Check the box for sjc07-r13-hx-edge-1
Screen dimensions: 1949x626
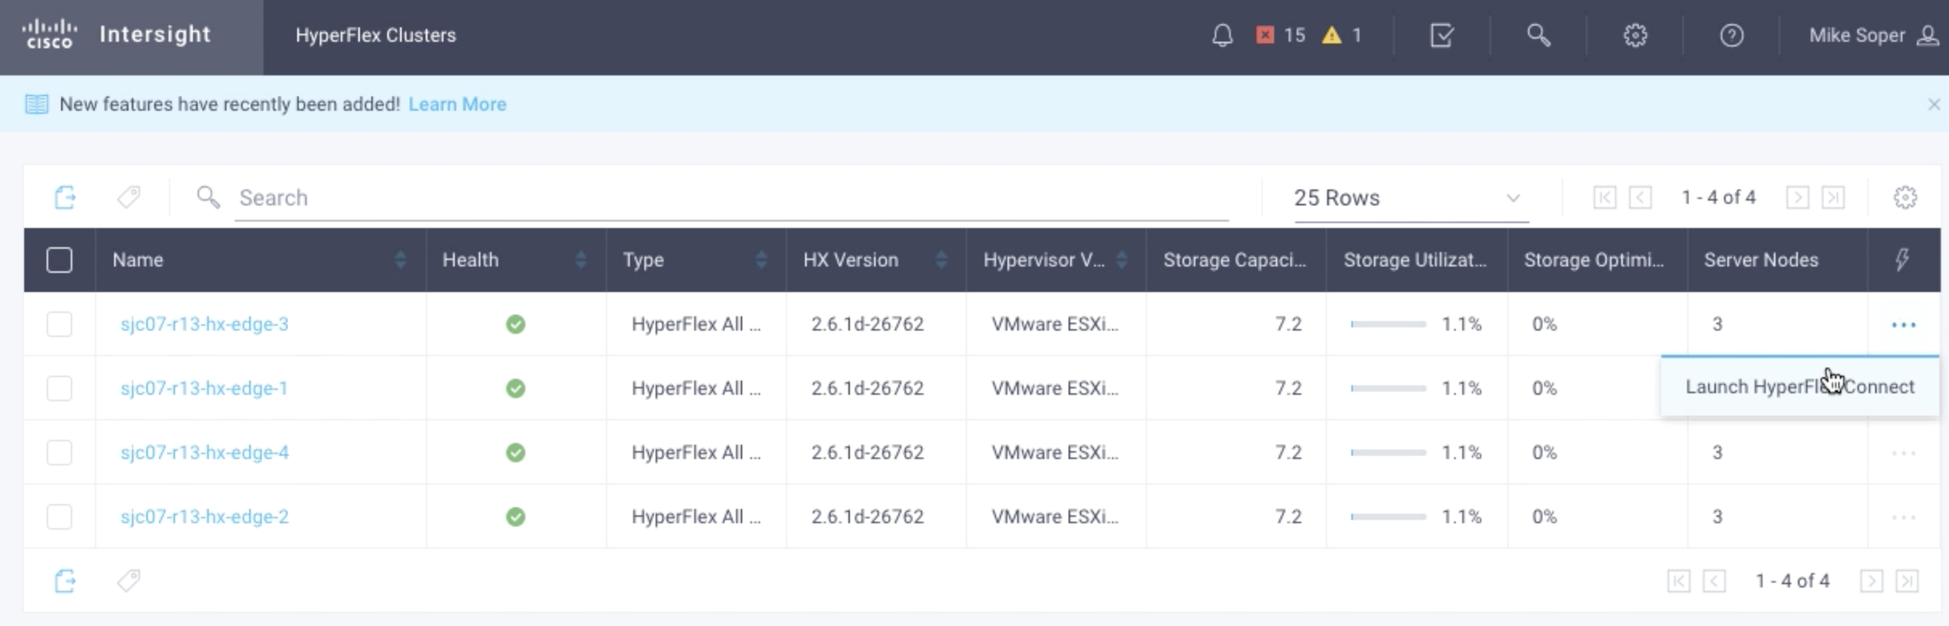59,388
